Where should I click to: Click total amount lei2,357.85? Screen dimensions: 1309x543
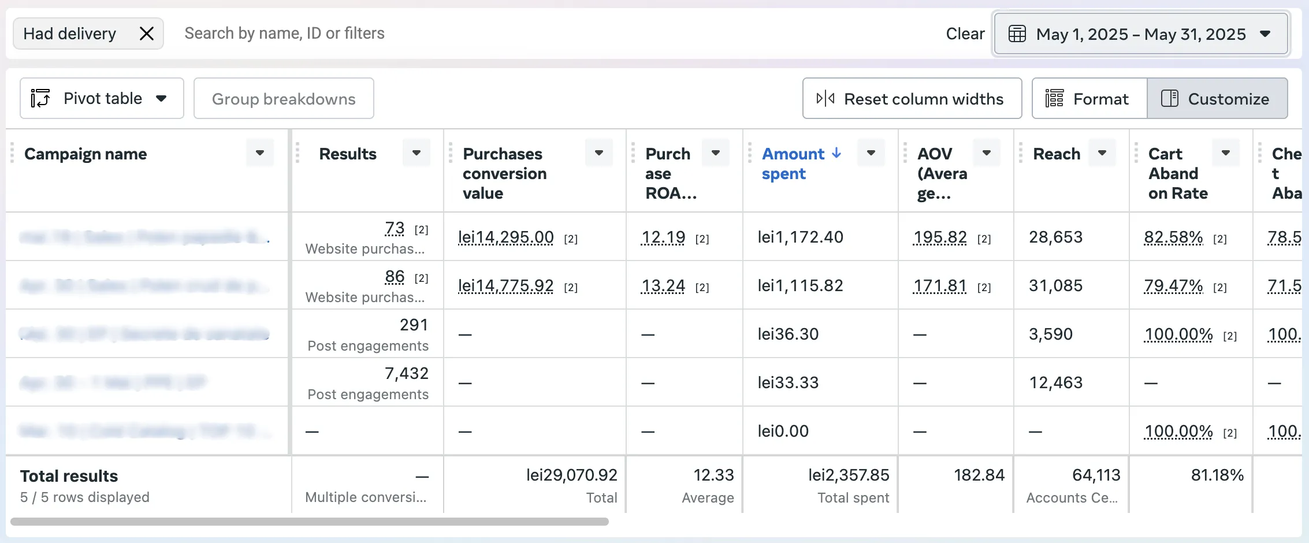[x=849, y=475]
